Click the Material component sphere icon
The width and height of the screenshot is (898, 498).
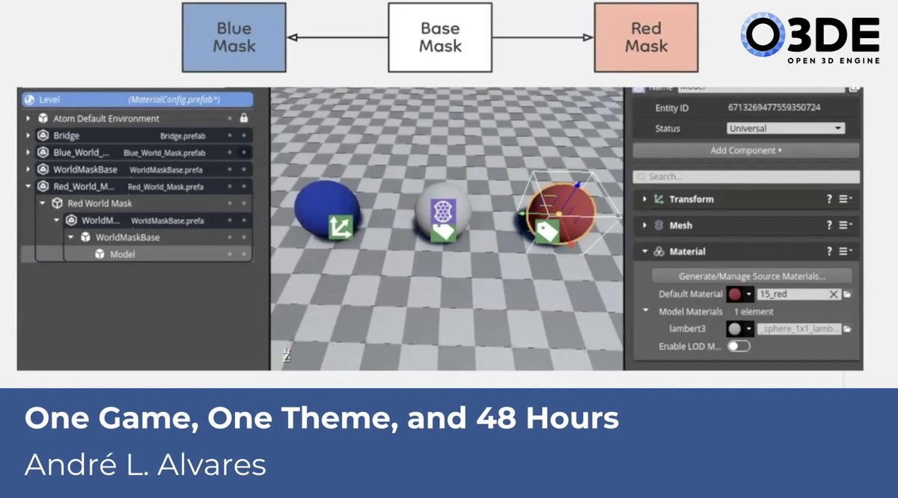tap(659, 251)
